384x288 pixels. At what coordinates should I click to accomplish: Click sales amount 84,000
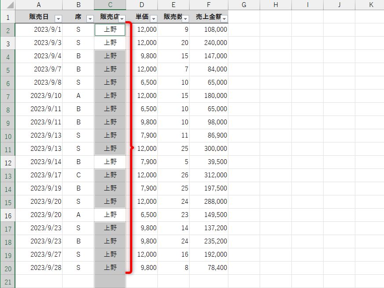[209, 69]
